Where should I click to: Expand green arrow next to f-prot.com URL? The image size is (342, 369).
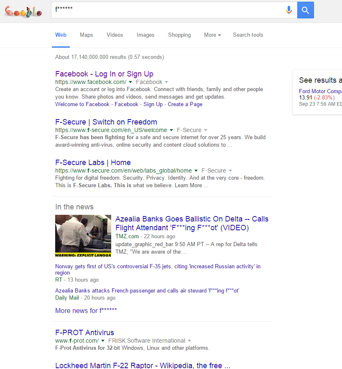[103, 341]
